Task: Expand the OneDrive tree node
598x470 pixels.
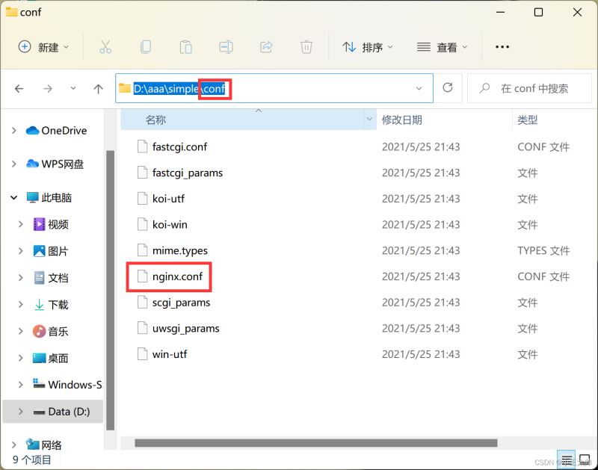Action: coord(14,131)
